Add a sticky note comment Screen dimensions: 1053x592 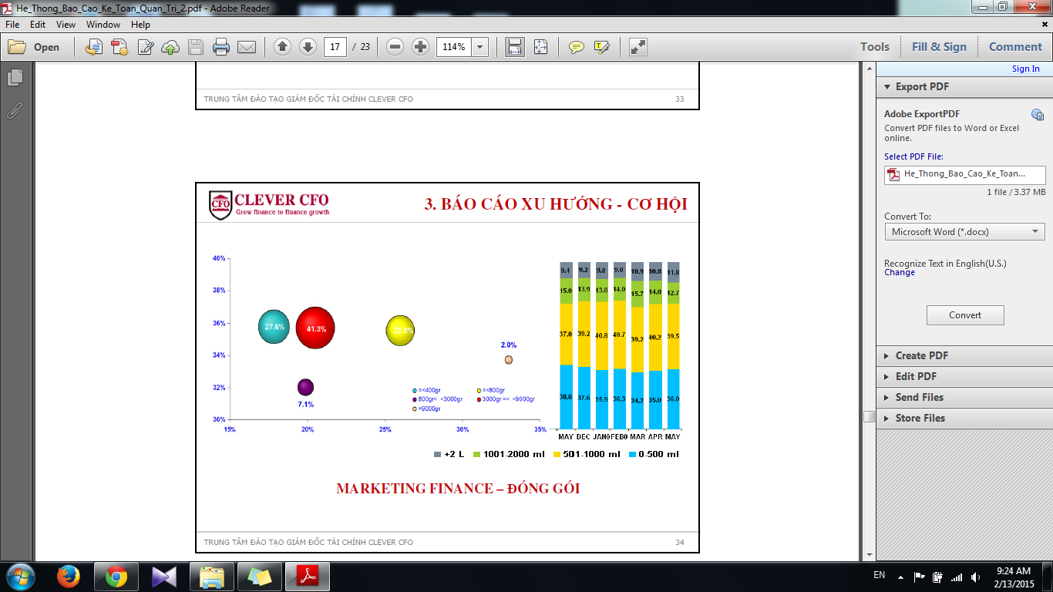coord(576,47)
